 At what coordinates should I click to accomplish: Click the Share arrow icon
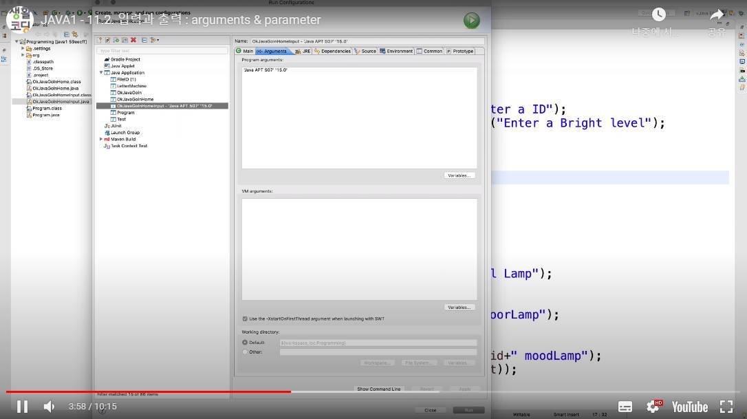pyautogui.click(x=717, y=15)
